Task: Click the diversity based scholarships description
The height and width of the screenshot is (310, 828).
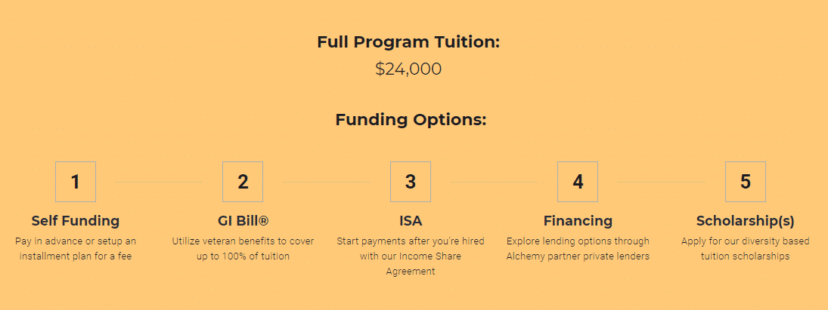Action: coord(745,248)
